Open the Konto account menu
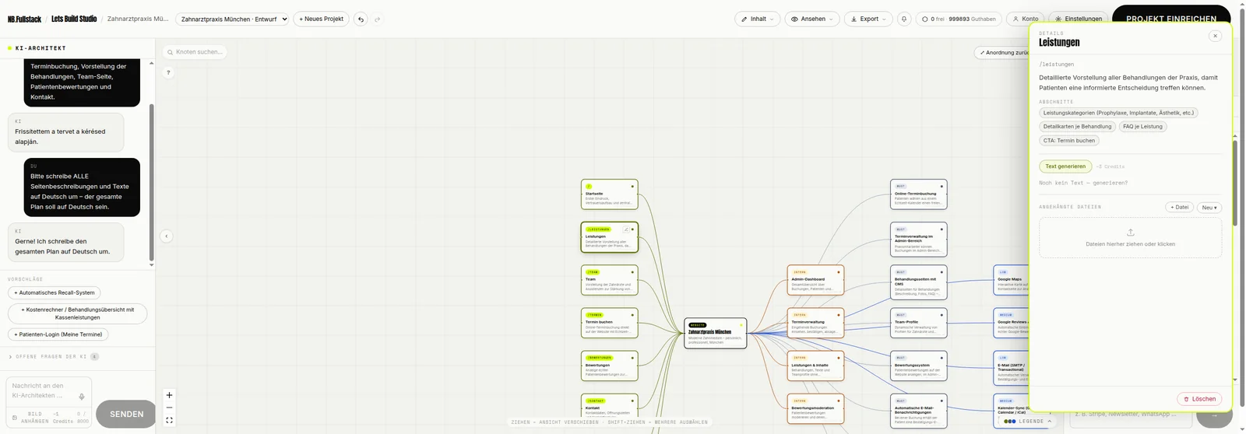Viewport: 1246px width, 434px height. (1025, 19)
